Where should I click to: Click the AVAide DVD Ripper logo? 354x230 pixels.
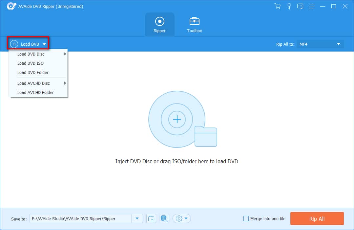11,6
